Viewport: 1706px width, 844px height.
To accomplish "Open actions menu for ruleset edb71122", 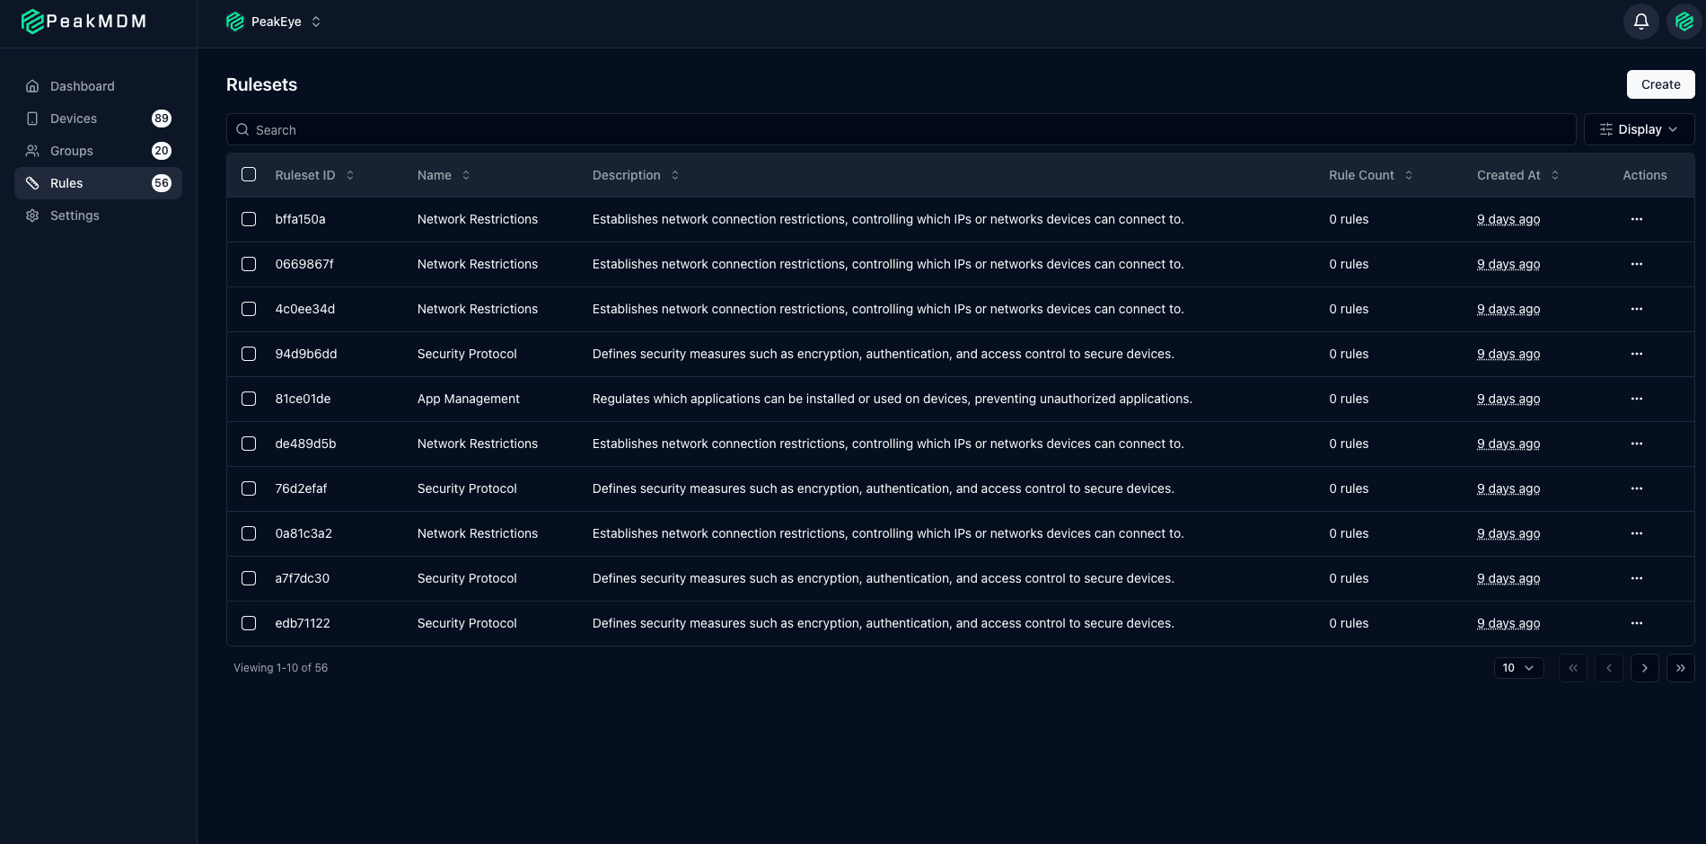I will [1637, 623].
